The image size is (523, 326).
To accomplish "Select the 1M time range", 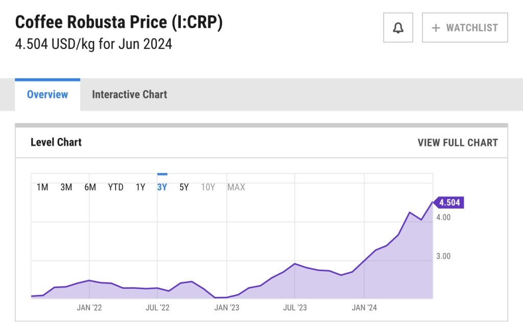I will click(42, 187).
